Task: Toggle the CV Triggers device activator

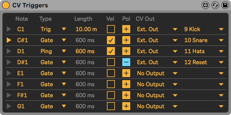Action: click(6, 5)
